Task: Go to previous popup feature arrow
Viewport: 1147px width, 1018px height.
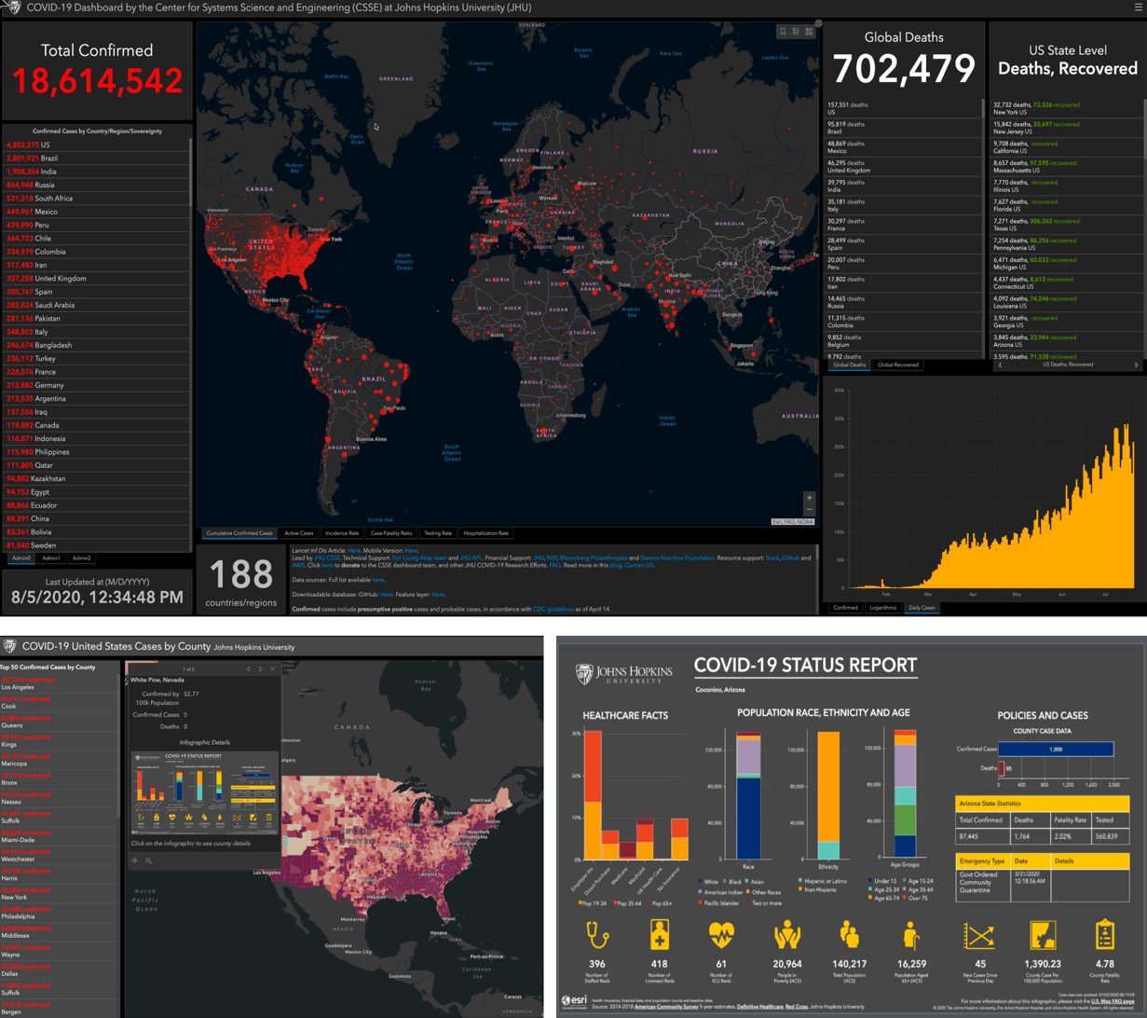Action: tap(248, 668)
